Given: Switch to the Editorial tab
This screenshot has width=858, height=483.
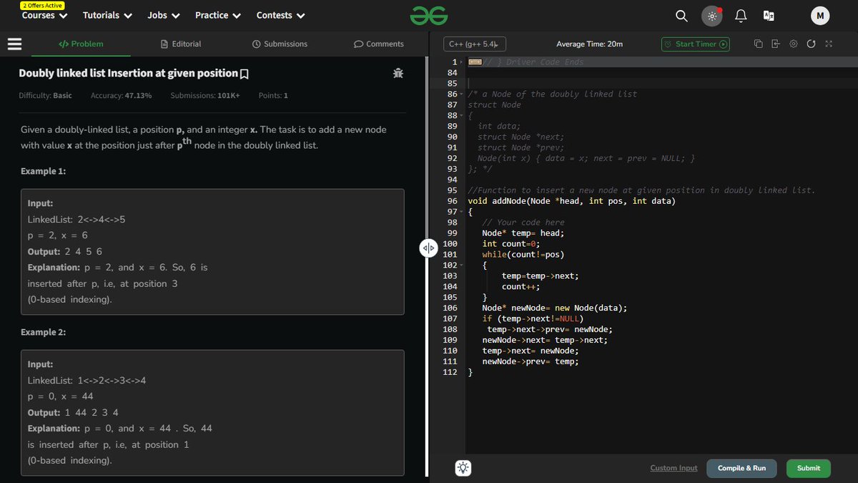Looking at the screenshot, I should (182, 44).
